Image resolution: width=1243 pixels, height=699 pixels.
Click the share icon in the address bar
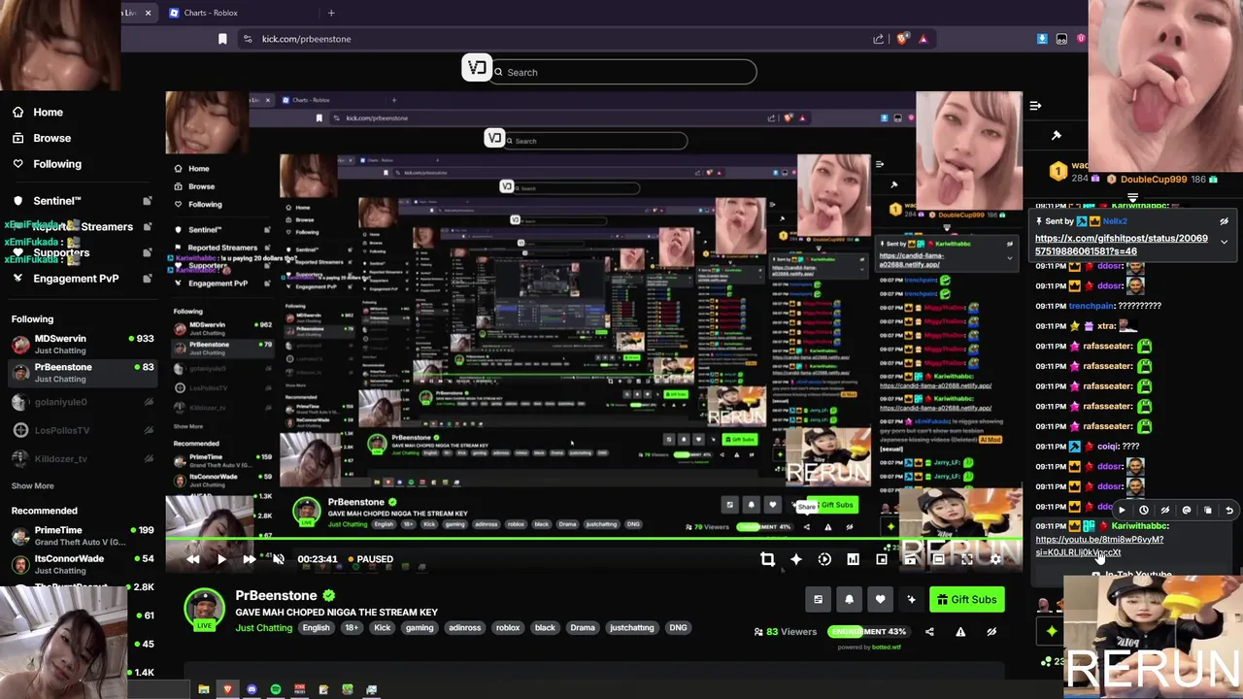[x=879, y=39]
